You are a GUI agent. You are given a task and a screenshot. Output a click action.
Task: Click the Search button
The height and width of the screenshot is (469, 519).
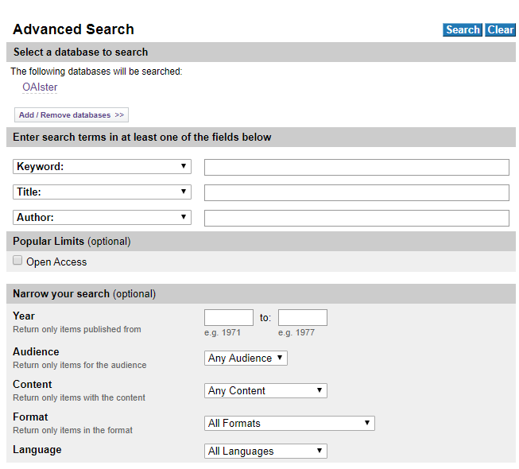point(462,30)
